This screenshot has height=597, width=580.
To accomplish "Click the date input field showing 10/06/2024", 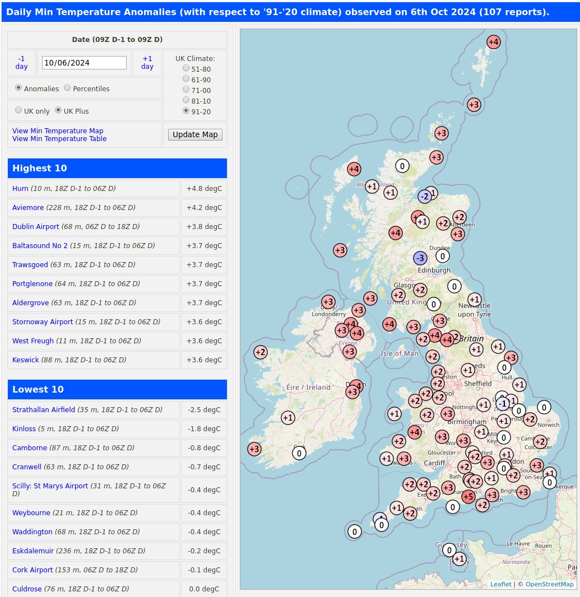I will tap(84, 63).
